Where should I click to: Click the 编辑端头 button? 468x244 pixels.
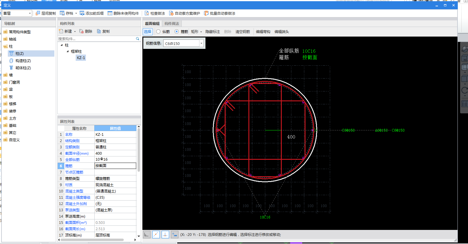(x=282, y=31)
